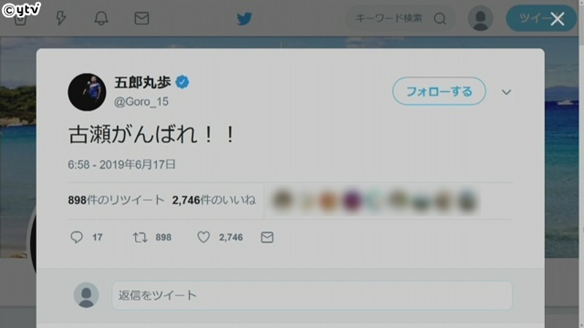Click the キーワード検索 search box

click(x=389, y=18)
